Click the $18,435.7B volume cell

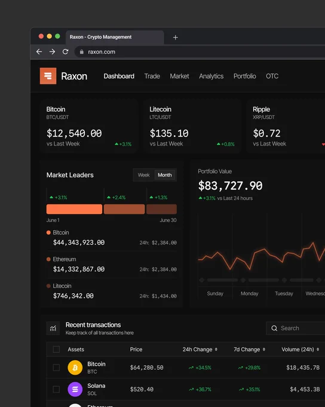[x=303, y=367]
